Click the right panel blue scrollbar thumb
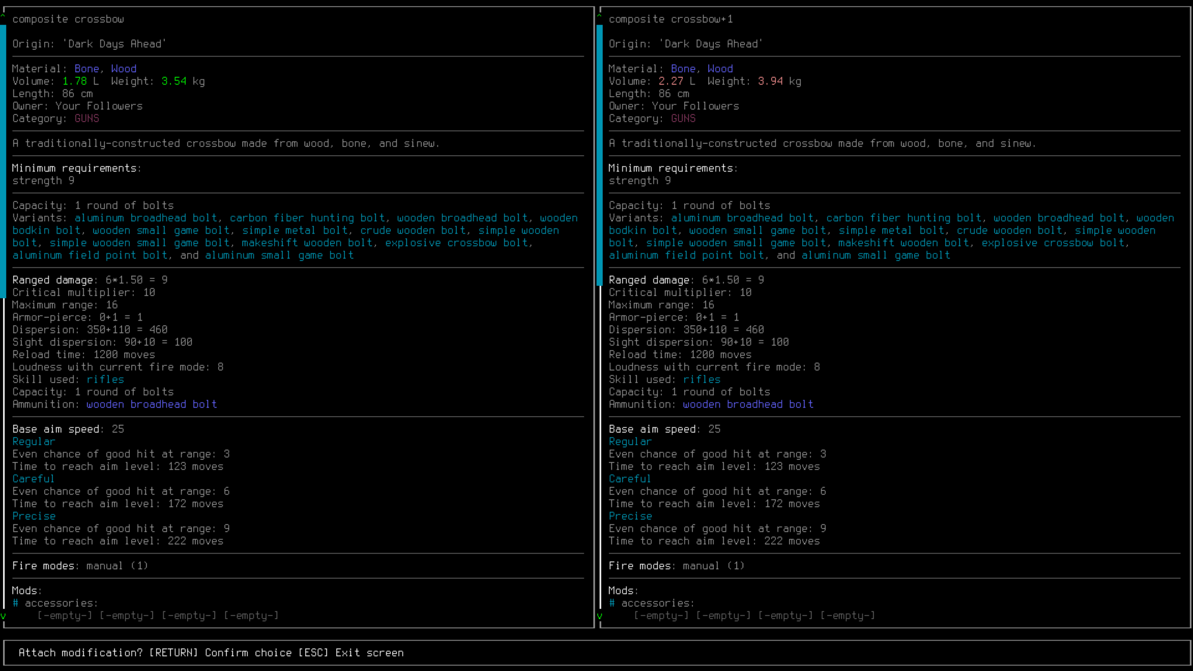1193x671 pixels. pos(600,155)
